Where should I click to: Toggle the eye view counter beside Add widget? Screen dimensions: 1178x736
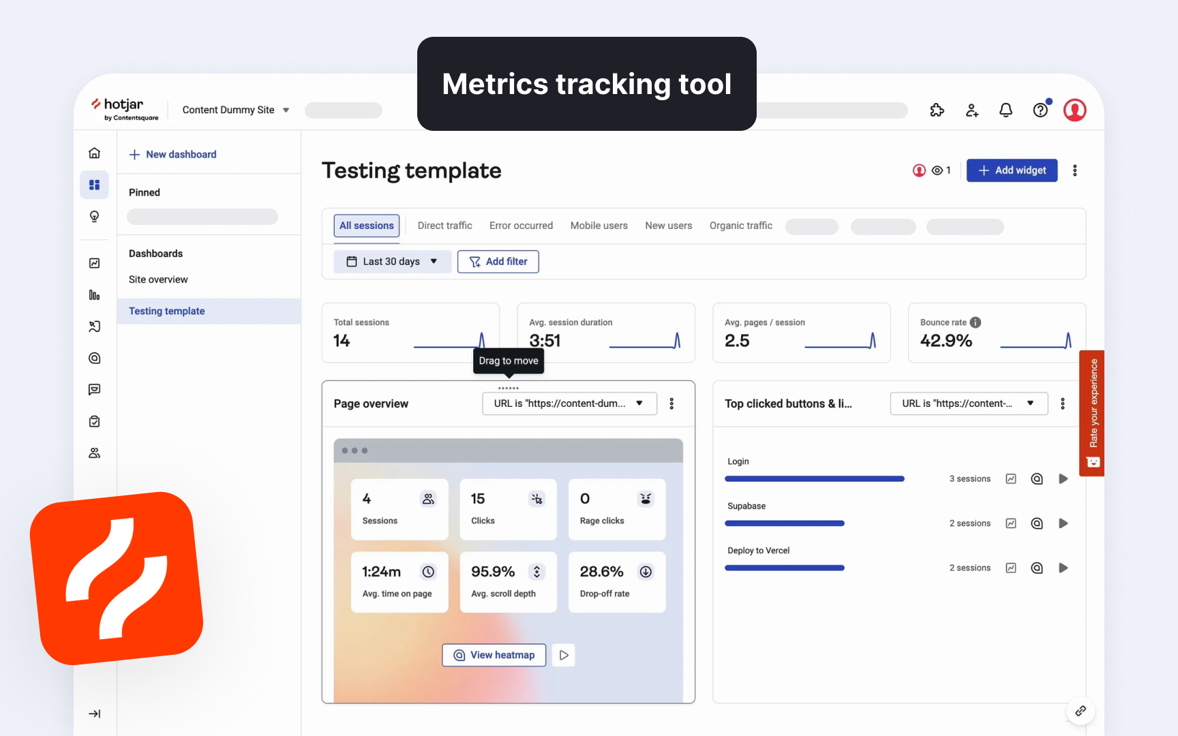click(x=941, y=170)
